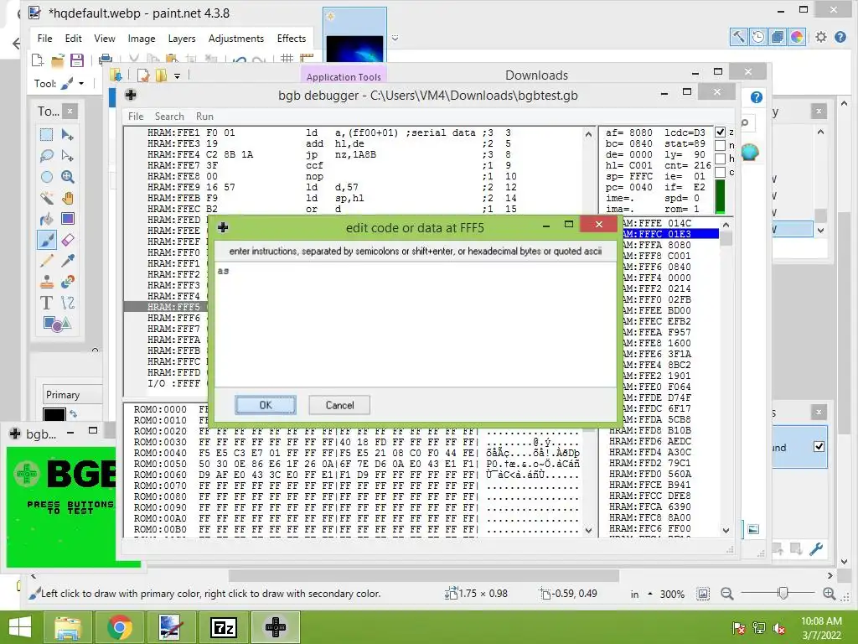
Task: Select the Text tool
Action: point(47,303)
